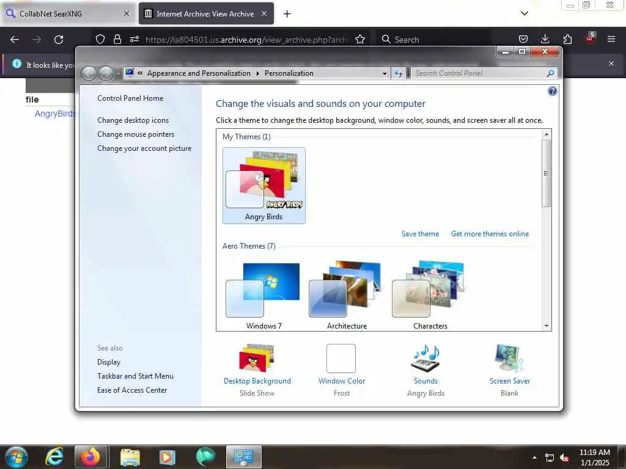This screenshot has height=469, width=626.
Task: Open the Firefox extensions menu
Action: point(567,39)
